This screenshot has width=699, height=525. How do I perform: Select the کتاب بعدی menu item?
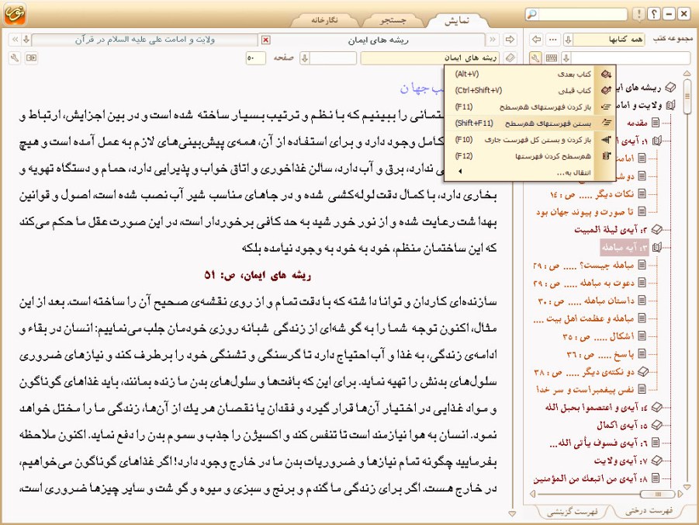[531, 74]
